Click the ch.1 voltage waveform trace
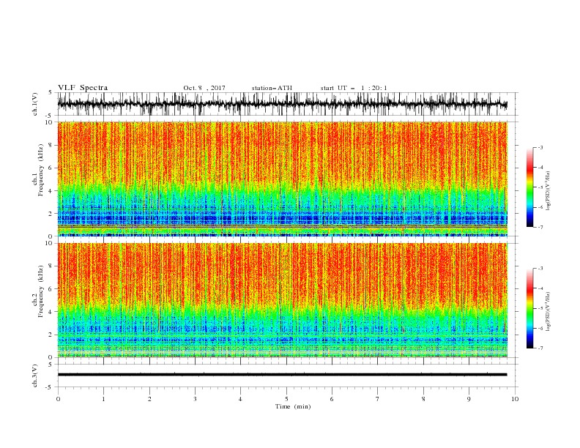Screen dimensions: 580x448 point(282,104)
